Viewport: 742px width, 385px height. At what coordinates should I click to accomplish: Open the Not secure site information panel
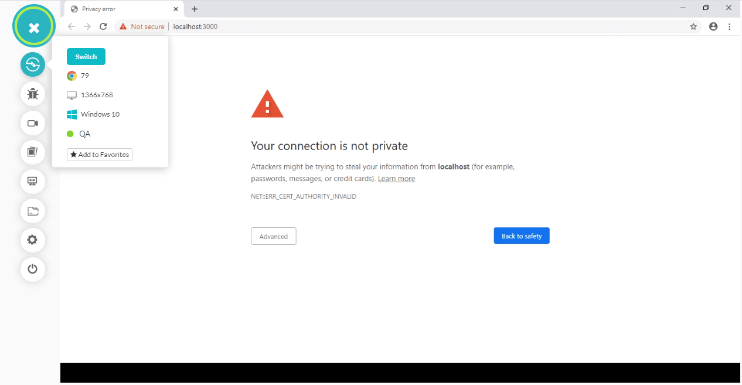coord(141,26)
